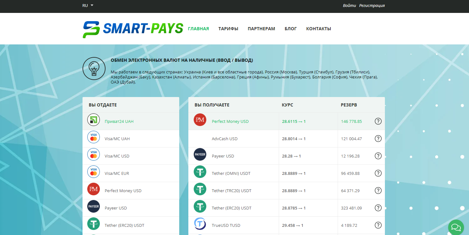Click rate 28.28 → 1

[291, 156]
